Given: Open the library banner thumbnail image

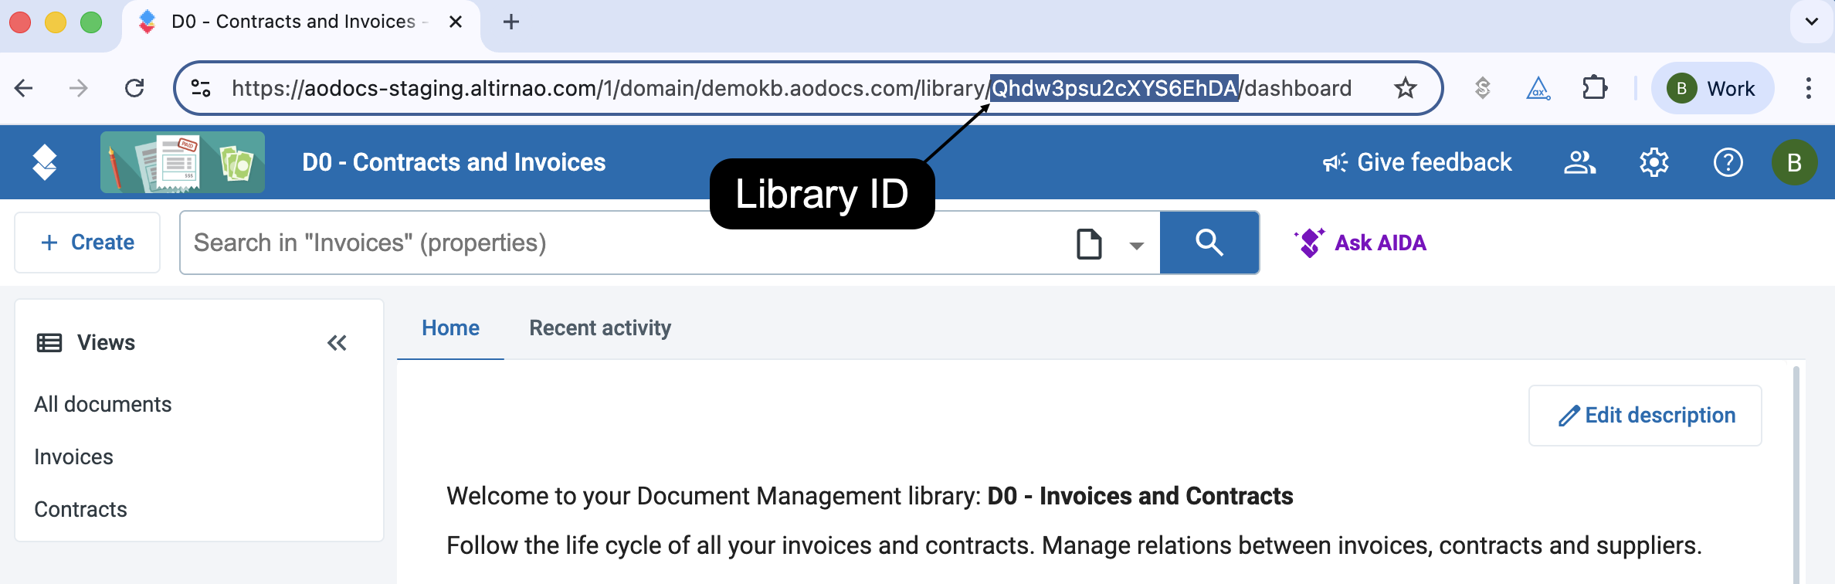Looking at the screenshot, I should coord(182,162).
